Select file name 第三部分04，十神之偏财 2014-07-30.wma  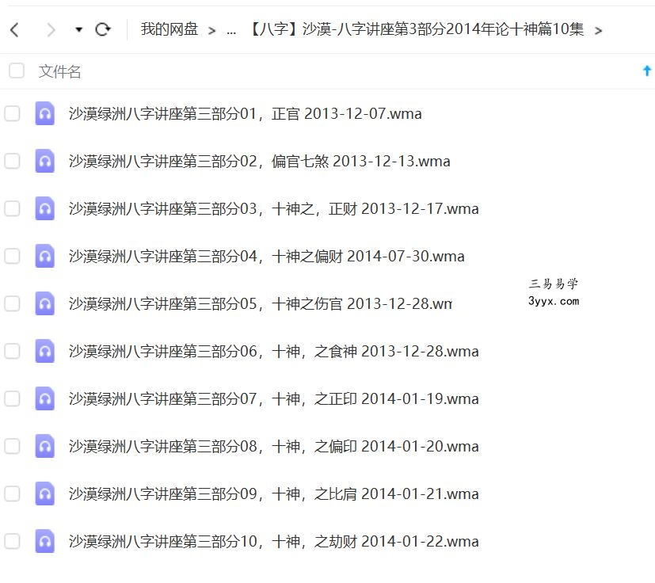coord(266,256)
